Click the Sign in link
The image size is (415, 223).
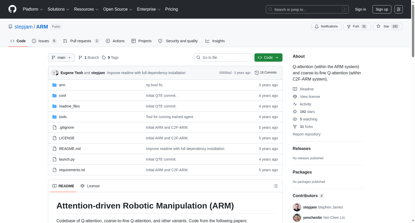[x=361, y=9]
